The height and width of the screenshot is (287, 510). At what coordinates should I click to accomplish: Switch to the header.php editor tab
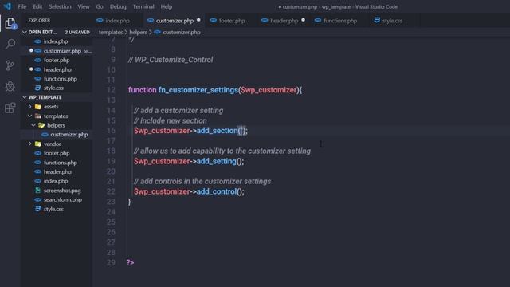coord(284,21)
